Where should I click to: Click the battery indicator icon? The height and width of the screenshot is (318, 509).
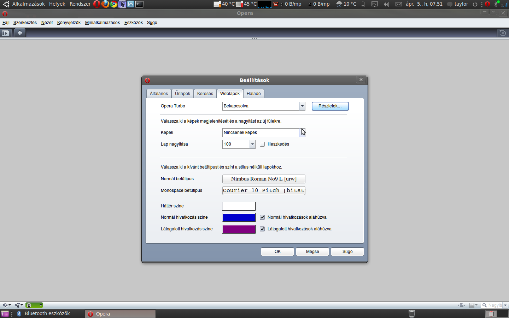pyautogui.click(x=363, y=4)
